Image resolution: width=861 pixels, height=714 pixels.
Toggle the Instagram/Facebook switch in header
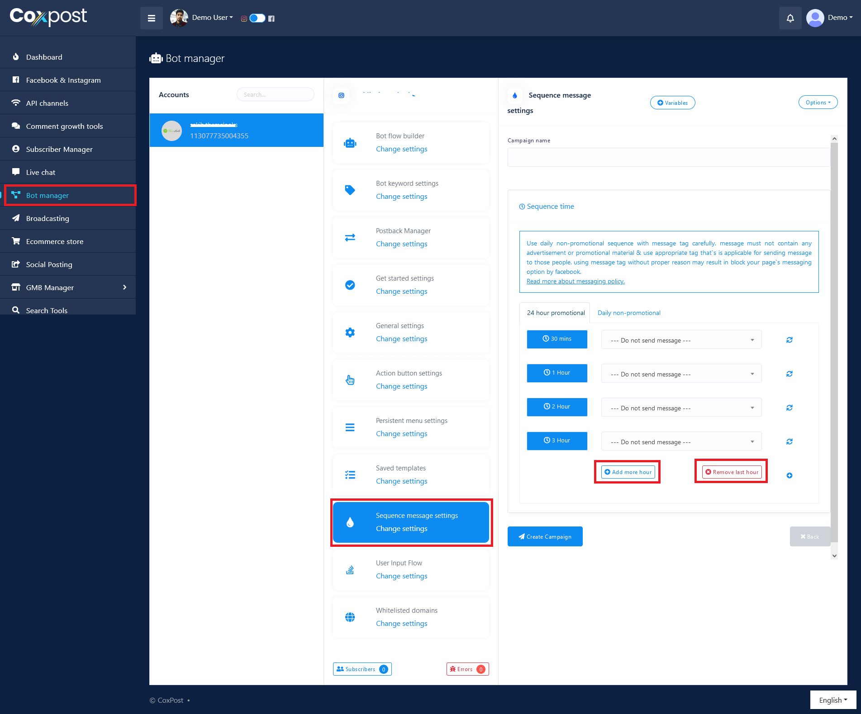pos(257,18)
